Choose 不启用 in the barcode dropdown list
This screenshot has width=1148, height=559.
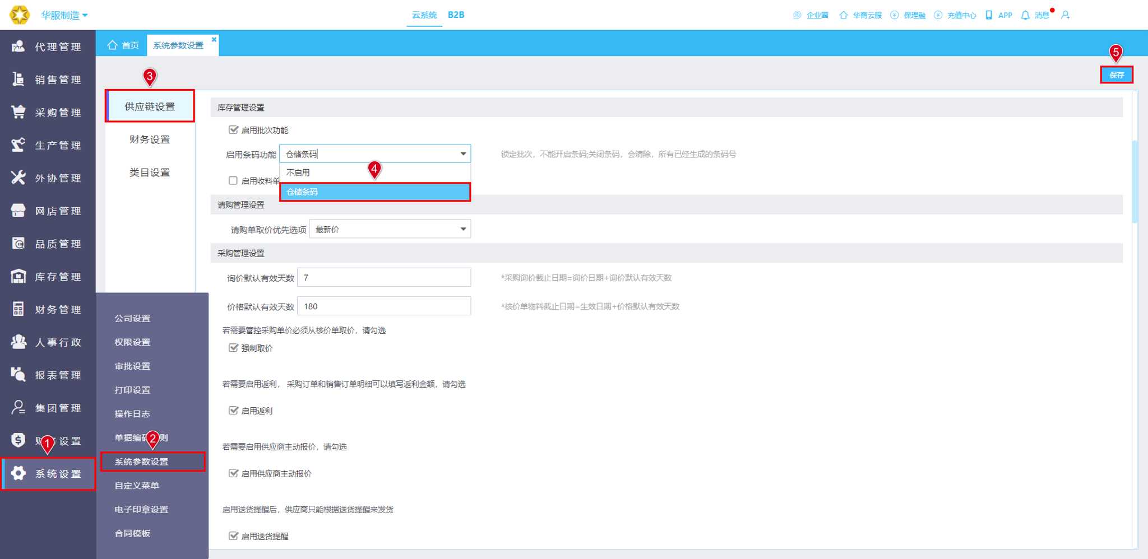tap(375, 173)
